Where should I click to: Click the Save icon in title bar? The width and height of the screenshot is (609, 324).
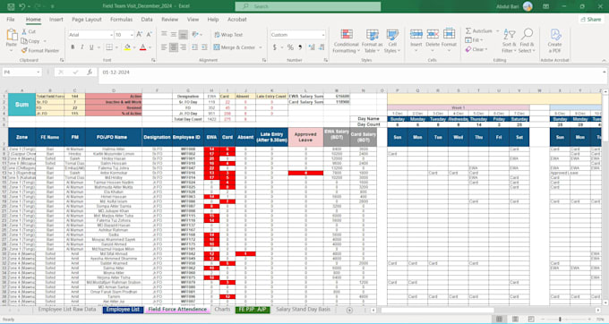pyautogui.click(x=11, y=6)
